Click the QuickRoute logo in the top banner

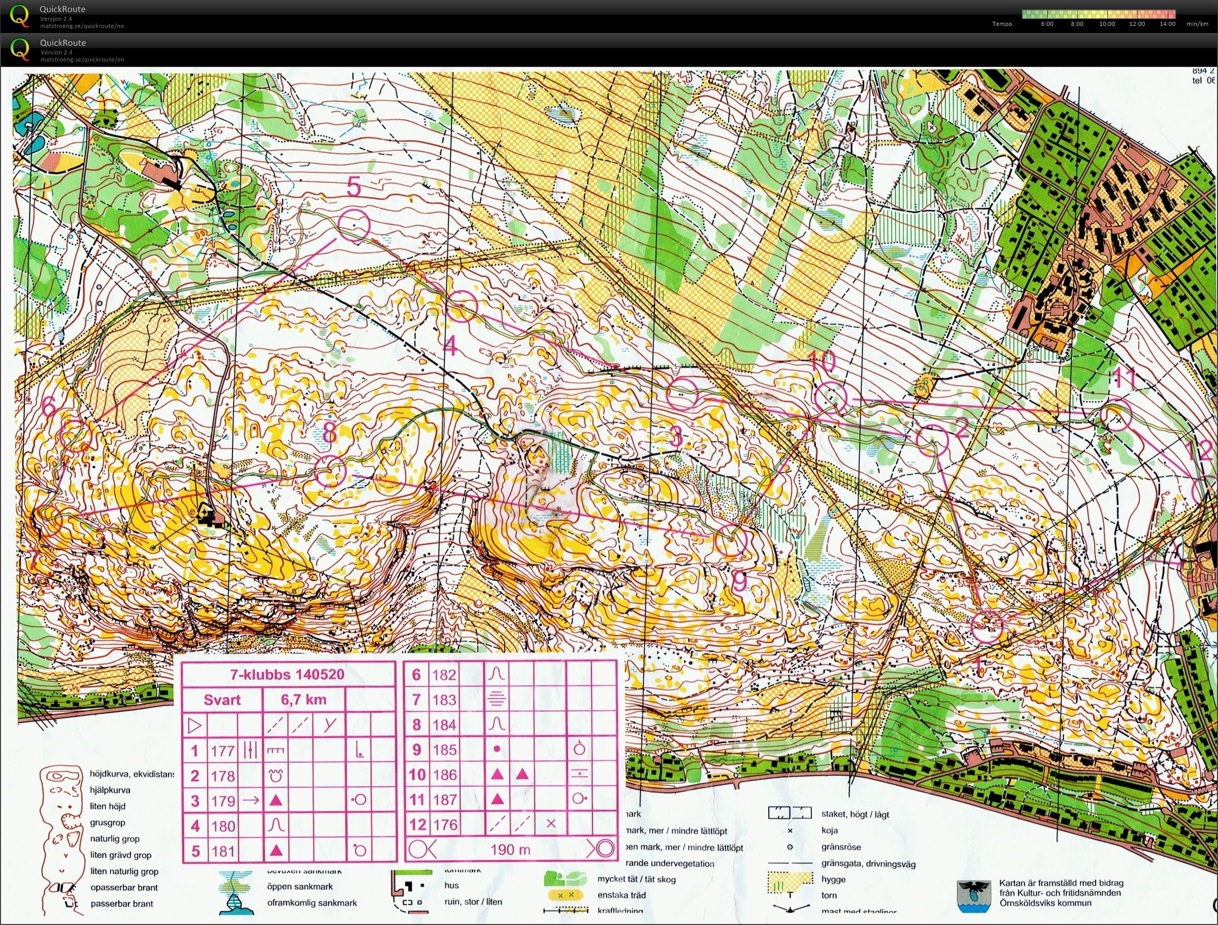20,15
